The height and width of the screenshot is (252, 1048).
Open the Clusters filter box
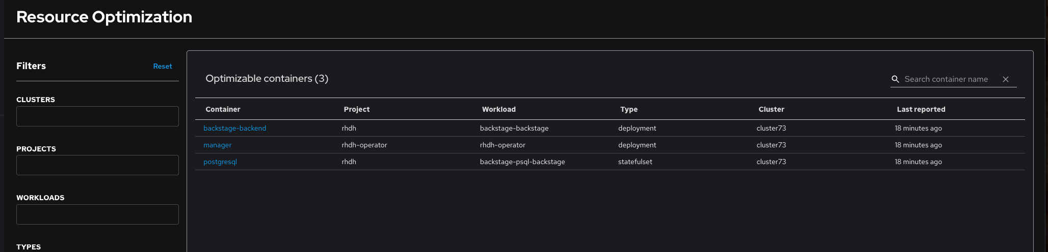tap(97, 116)
